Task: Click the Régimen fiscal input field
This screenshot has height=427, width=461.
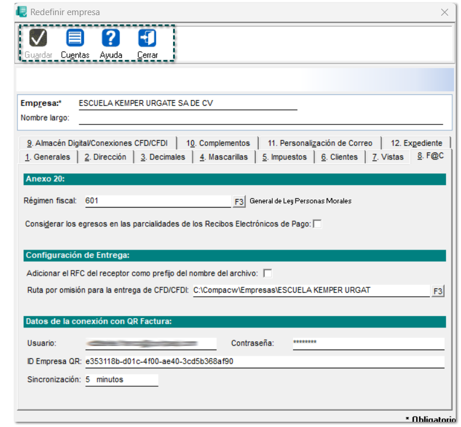Action: click(x=157, y=201)
